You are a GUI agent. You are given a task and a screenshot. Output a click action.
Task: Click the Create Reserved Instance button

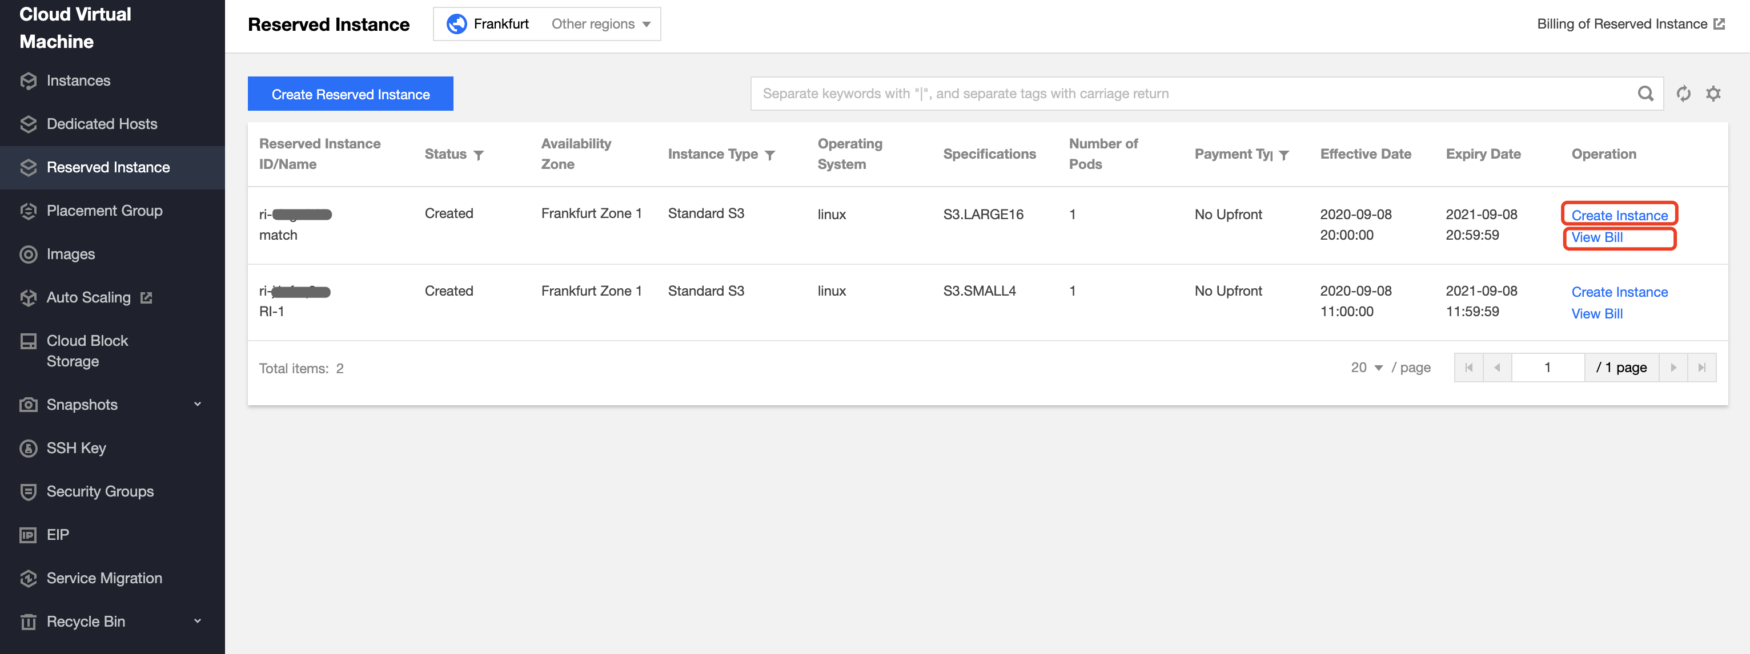tap(350, 94)
